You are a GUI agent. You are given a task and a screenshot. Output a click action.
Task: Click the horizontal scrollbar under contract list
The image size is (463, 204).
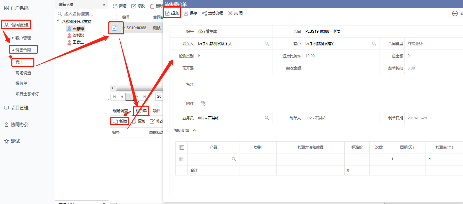tap(138, 88)
